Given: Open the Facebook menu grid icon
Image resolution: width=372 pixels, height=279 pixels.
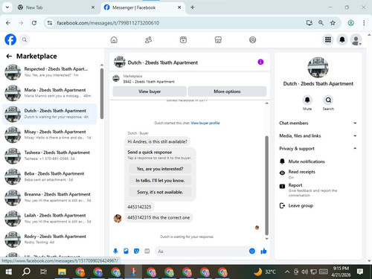Looking at the screenshot, I should (328, 39).
